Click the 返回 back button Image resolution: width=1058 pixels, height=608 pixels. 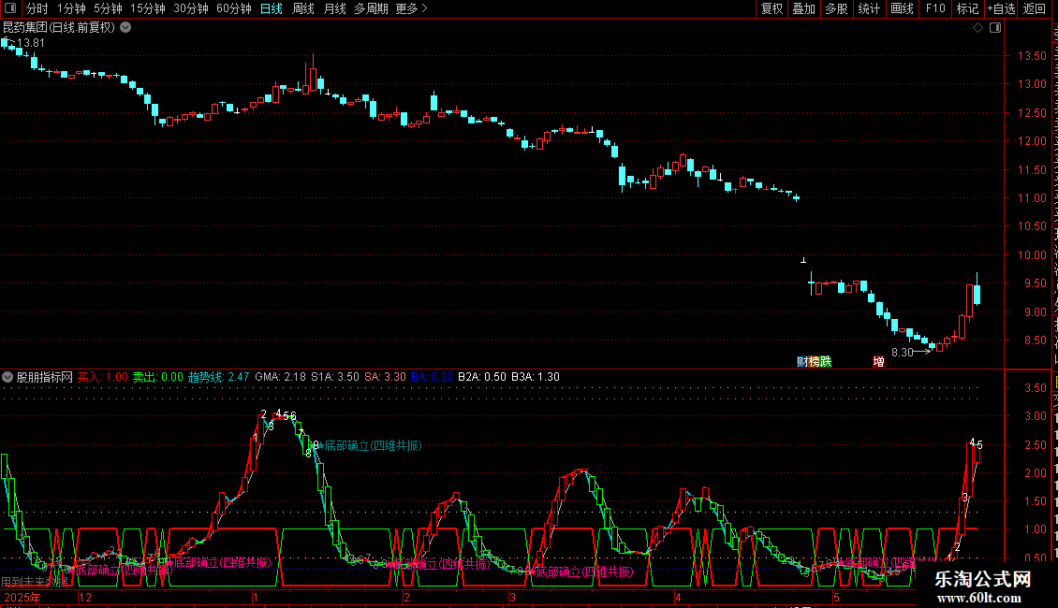click(x=1035, y=8)
